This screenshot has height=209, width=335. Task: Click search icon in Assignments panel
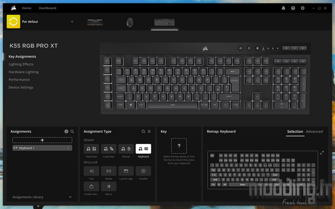pos(72,131)
